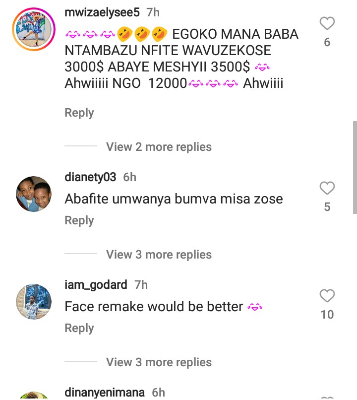Like mwizaelysee5's comment with the heart

click(x=327, y=23)
